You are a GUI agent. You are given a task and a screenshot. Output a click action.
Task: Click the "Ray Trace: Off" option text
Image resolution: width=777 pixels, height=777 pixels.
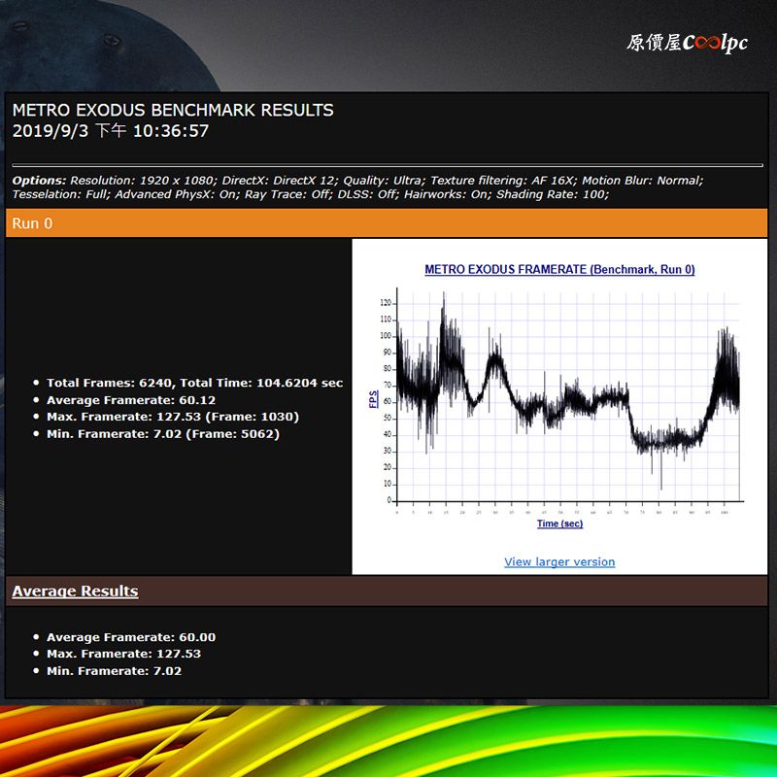(287, 194)
